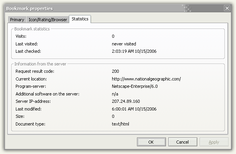Click the Netscape-Enterprise/6.0 server value

(x=135, y=87)
